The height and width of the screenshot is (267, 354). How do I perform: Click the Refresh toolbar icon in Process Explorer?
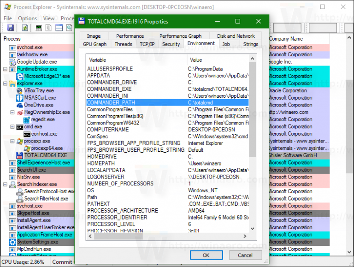click(x=25, y=28)
